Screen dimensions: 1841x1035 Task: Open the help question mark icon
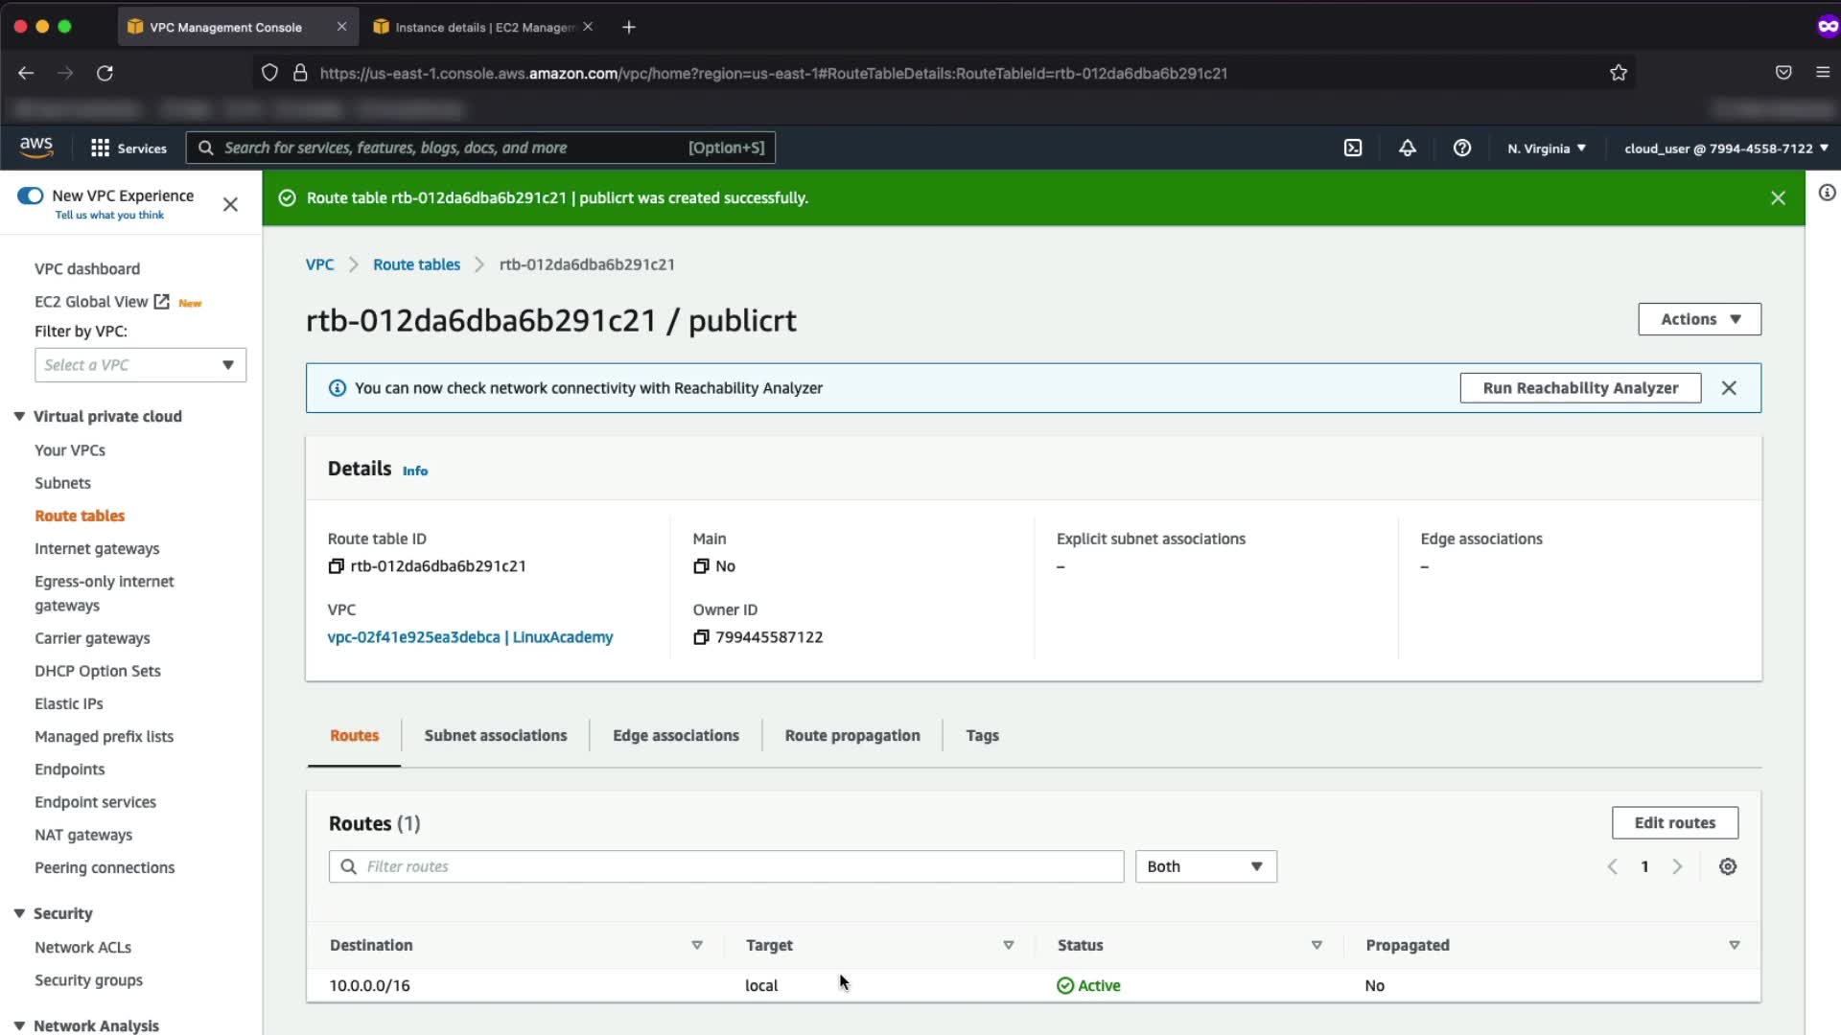[x=1461, y=148]
